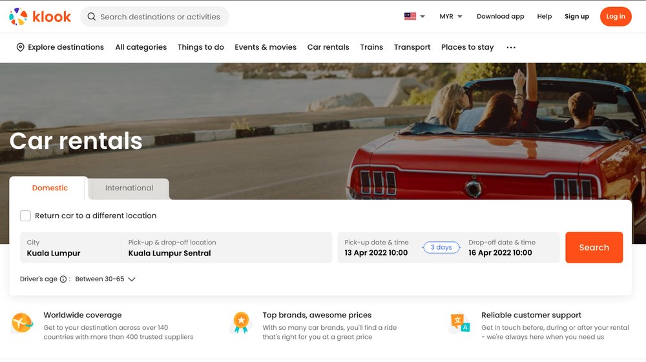Click the search magnifier icon
The width and height of the screenshot is (646, 362).
click(92, 17)
